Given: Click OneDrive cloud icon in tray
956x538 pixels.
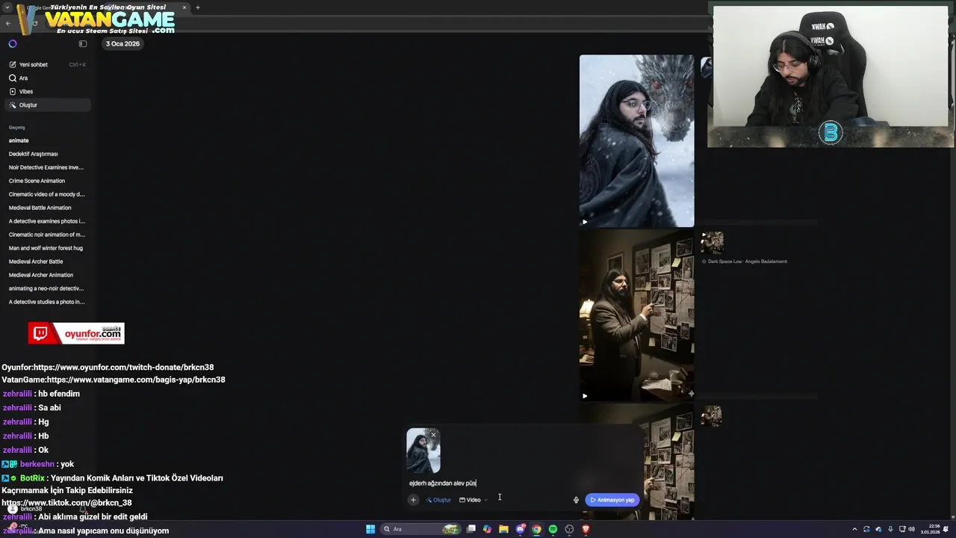Looking at the screenshot, I should tap(878, 529).
